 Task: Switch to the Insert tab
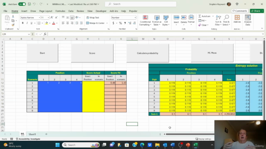point(24,11)
